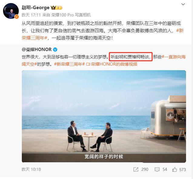Like the post with thumbs-up icon
The height and width of the screenshot is (179, 193).
coord(175,169)
